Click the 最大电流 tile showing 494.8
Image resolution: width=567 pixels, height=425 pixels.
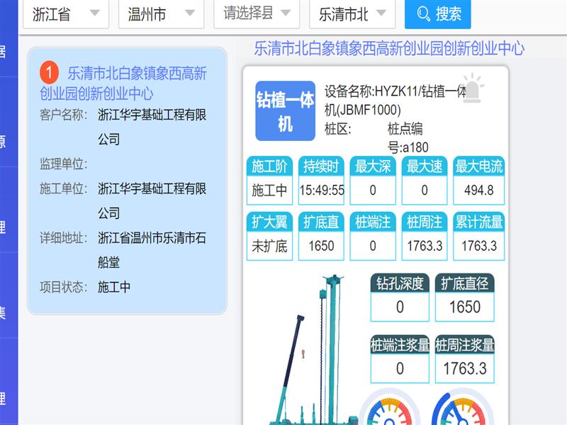[x=479, y=181]
